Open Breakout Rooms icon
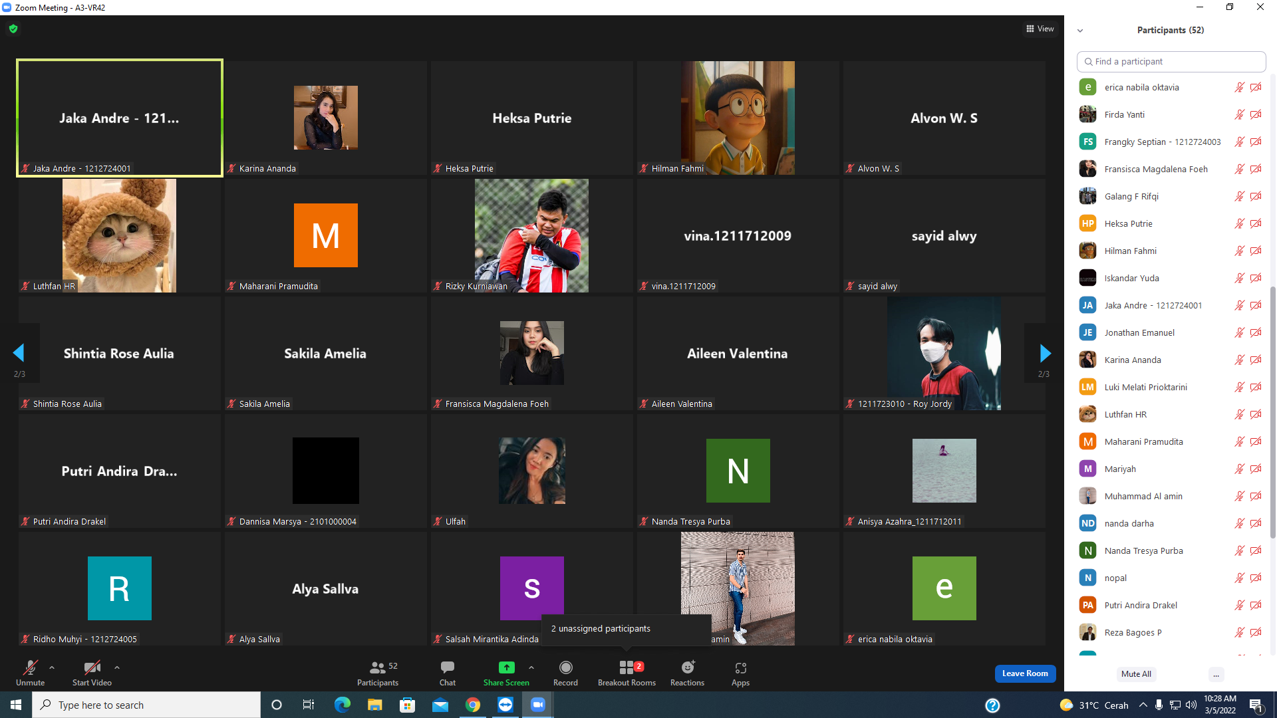 627,667
